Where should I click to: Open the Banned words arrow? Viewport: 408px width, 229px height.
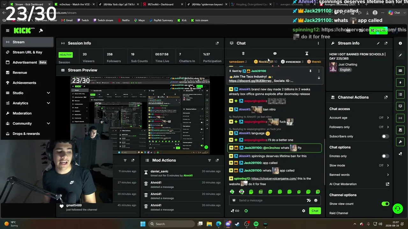click(x=388, y=175)
